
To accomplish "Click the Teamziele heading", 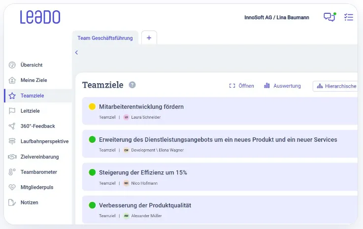I will click(x=103, y=85).
